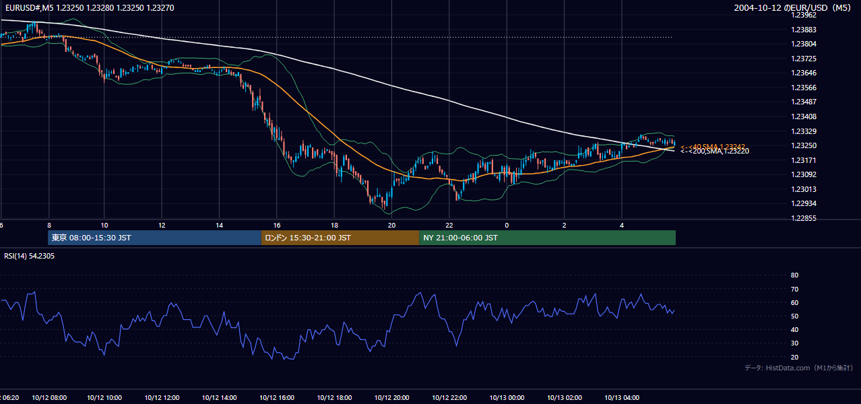Click price scale value 1.23962
The height and width of the screenshot is (404, 861).
[804, 15]
